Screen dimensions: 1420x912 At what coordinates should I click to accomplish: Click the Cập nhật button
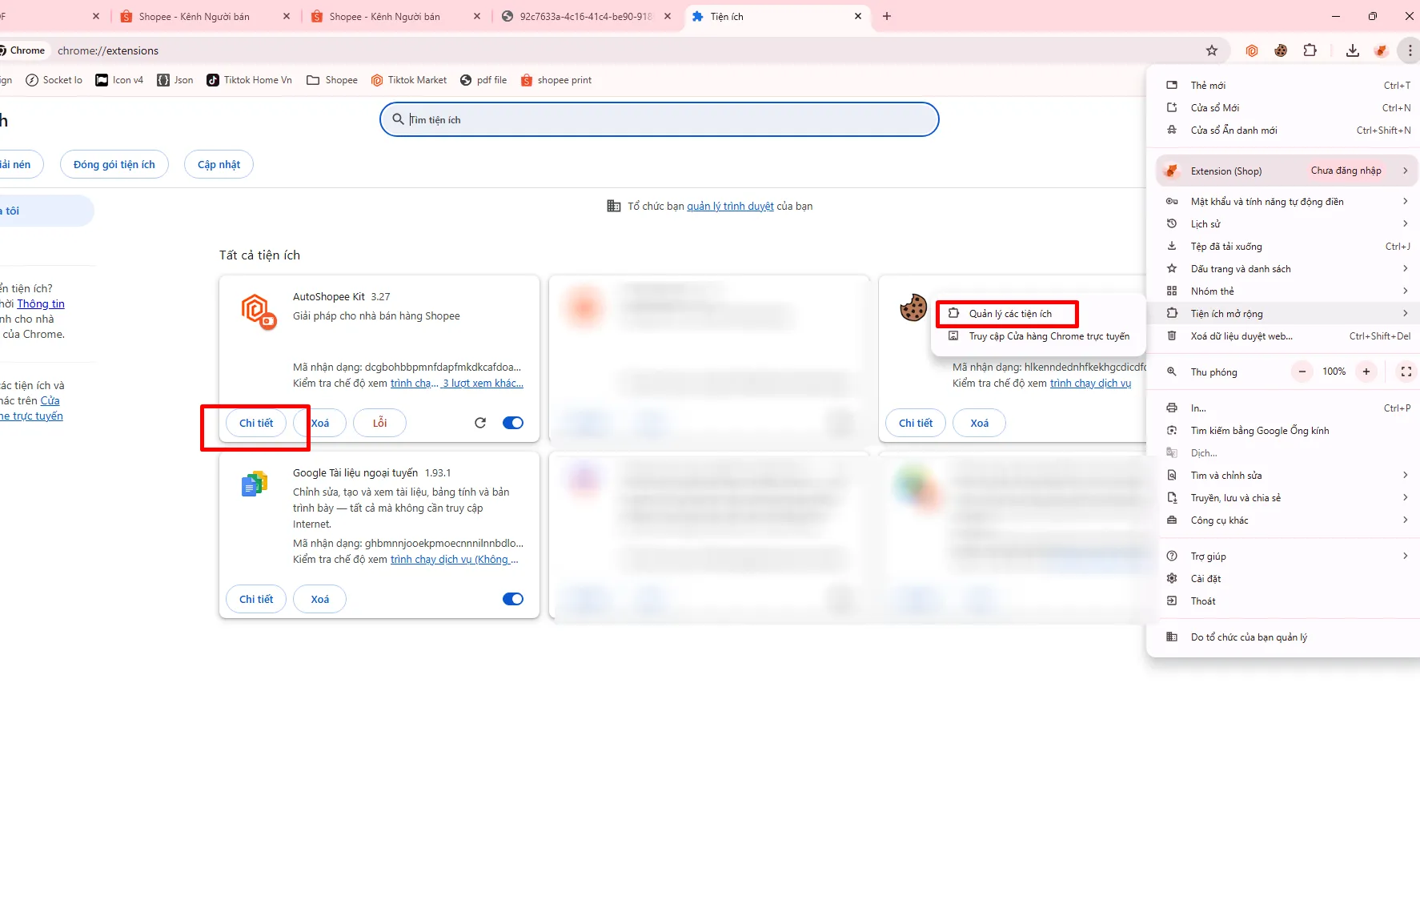pos(219,164)
